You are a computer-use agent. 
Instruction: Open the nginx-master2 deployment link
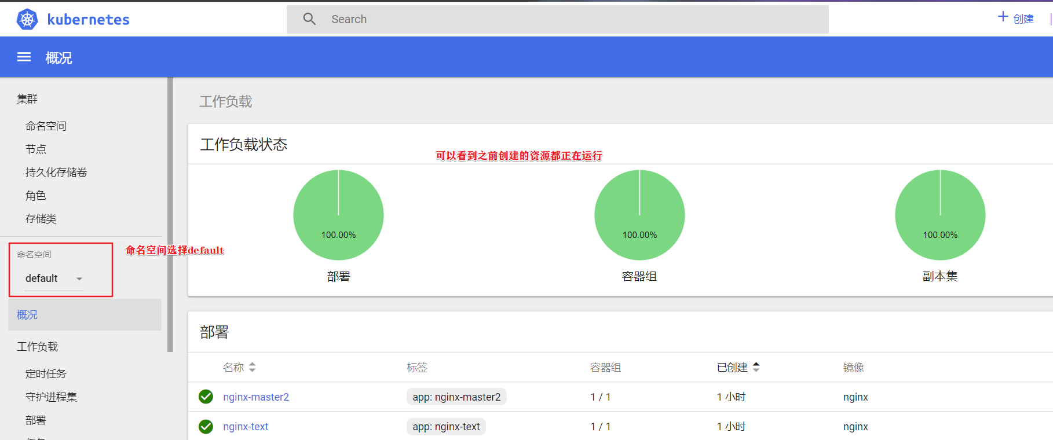point(256,397)
